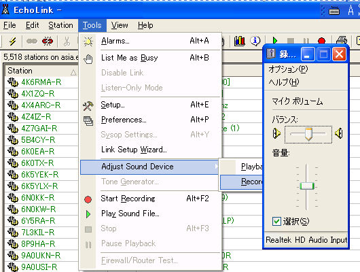Select station 4Z7GAI-R in list
This screenshot has height=272, width=360.
click(x=39, y=129)
